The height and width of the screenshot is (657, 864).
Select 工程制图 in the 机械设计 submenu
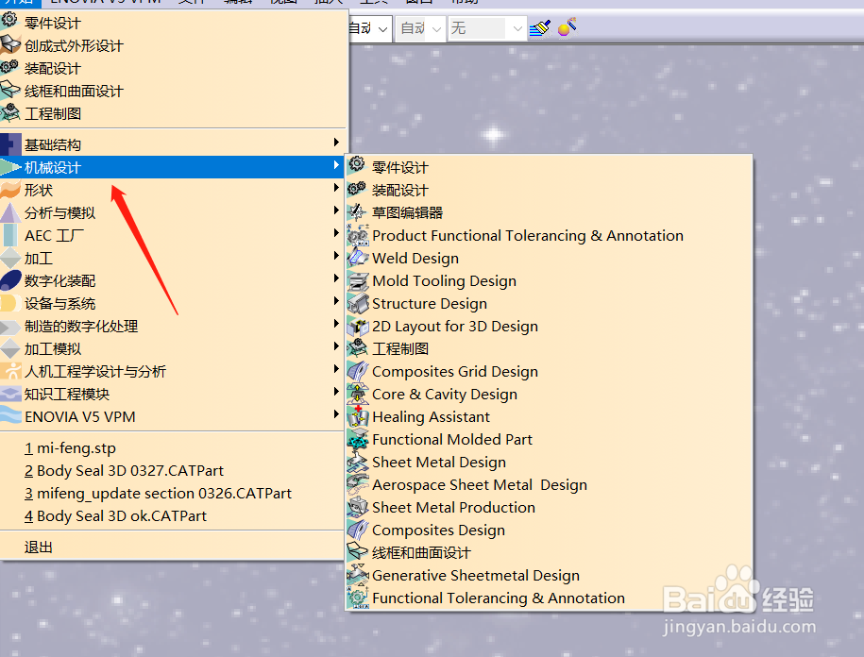point(549,348)
